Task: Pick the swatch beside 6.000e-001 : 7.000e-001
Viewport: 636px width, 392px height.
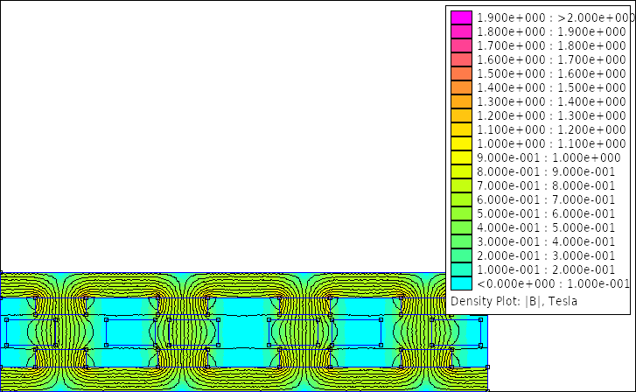Action: (x=461, y=199)
